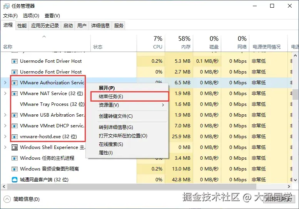Expand the Windows Shell Experience row
Viewport: 299px width, 209px height.
[5, 147]
